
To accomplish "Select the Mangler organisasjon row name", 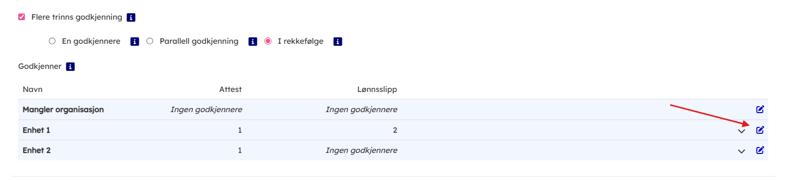I will coord(63,110).
